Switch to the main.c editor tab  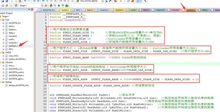click(145, 10)
